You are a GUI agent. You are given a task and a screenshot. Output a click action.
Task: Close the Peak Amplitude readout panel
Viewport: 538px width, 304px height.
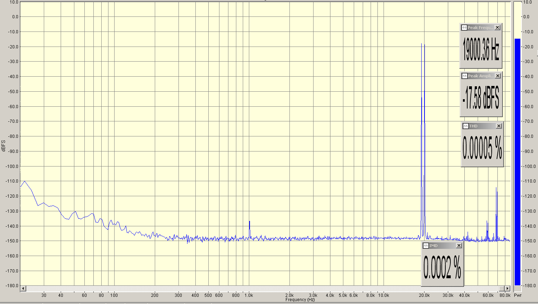click(x=498, y=76)
